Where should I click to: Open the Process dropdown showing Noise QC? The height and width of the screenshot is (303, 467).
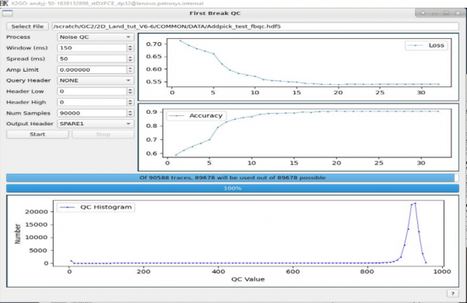coord(95,37)
